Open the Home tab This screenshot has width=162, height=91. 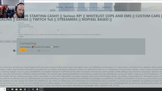tap(59, 7)
